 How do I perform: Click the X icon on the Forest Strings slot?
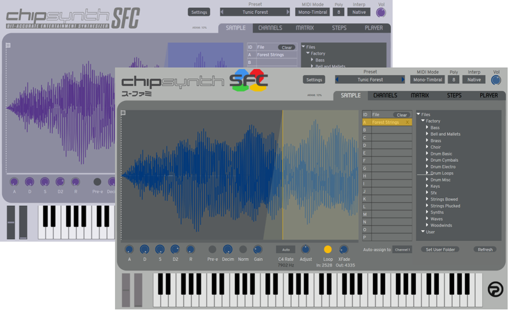pos(408,122)
